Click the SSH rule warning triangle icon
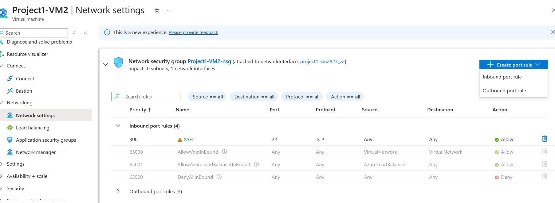Image resolution: width=555 pixels, height=203 pixels. (180, 140)
